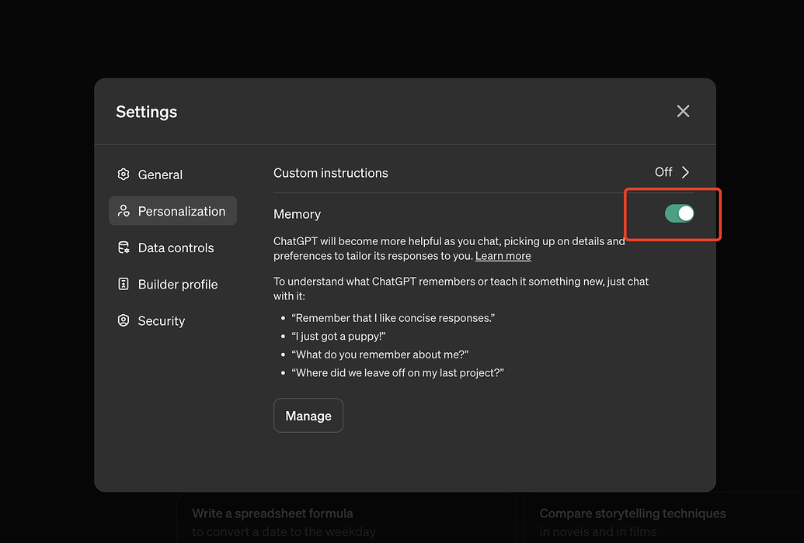804x543 pixels.
Task: Open the Security settings label
Action: coord(162,320)
